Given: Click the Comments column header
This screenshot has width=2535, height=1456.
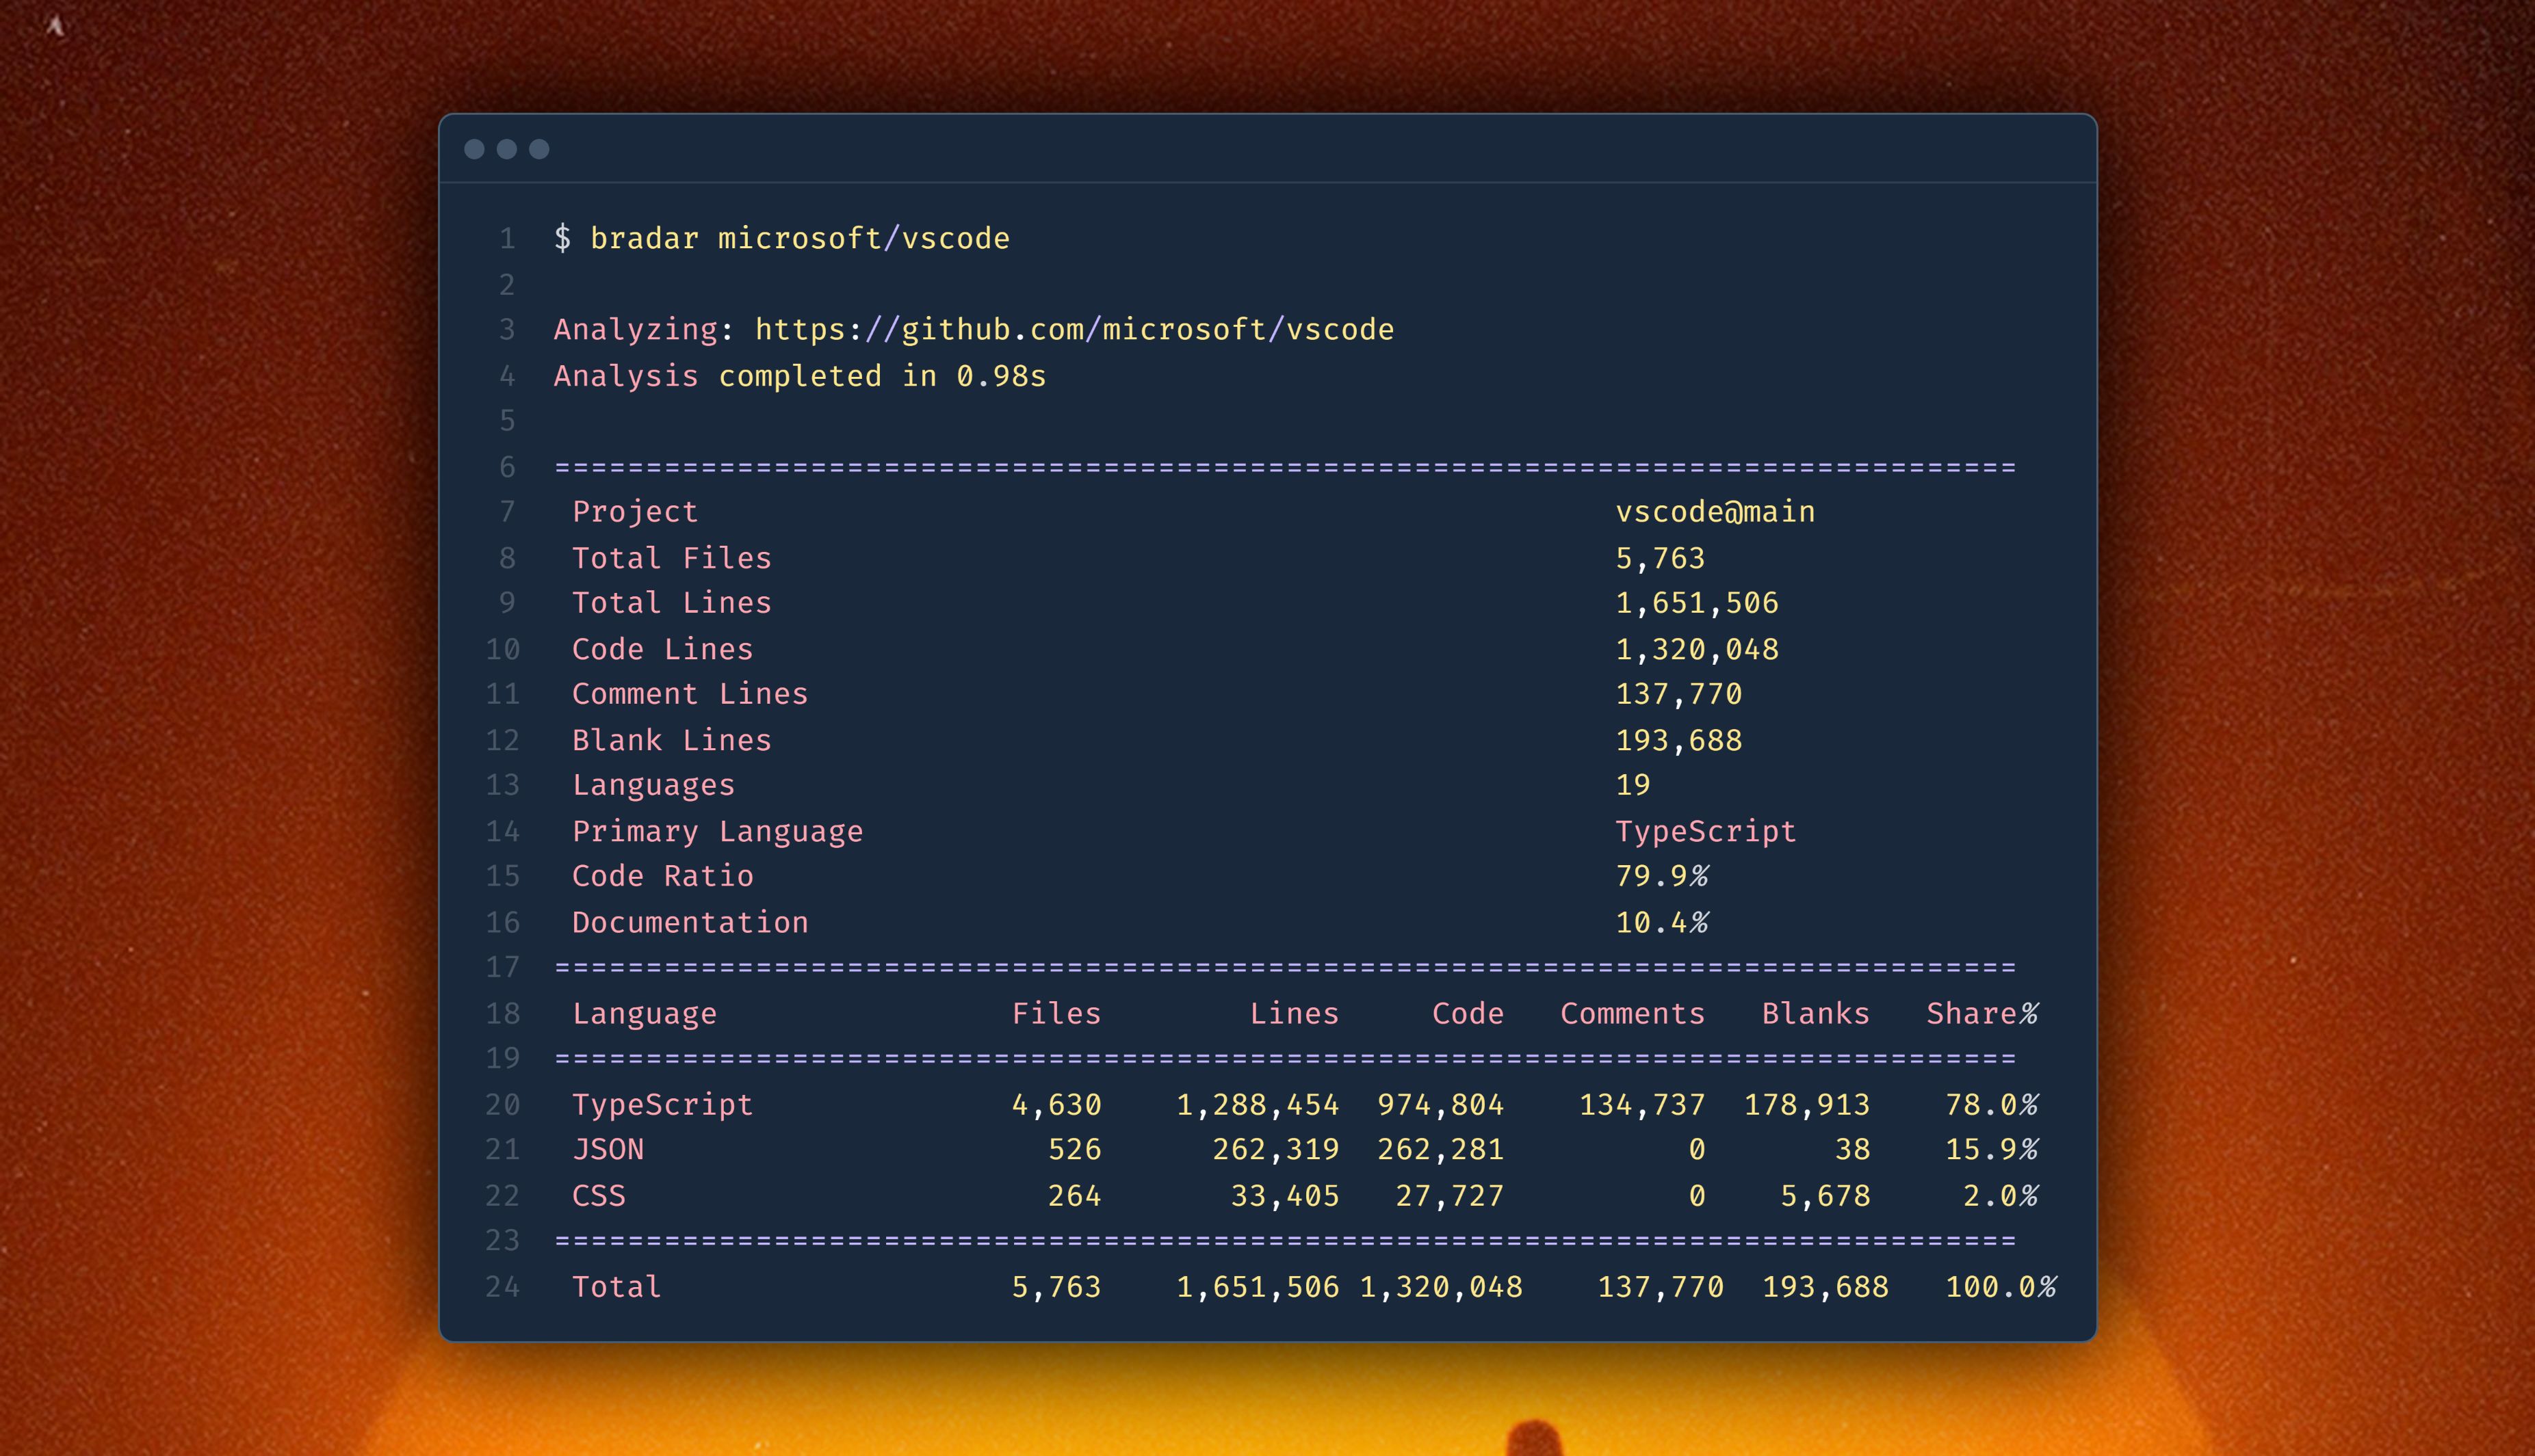Looking at the screenshot, I should (x=1632, y=1013).
